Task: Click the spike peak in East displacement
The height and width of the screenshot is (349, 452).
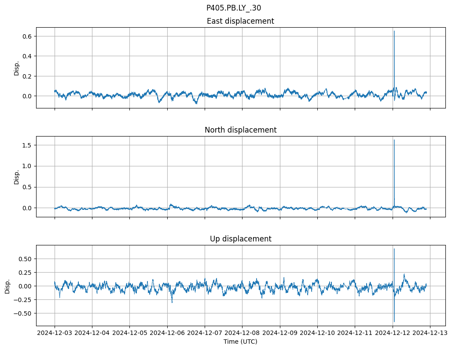Action: point(394,31)
